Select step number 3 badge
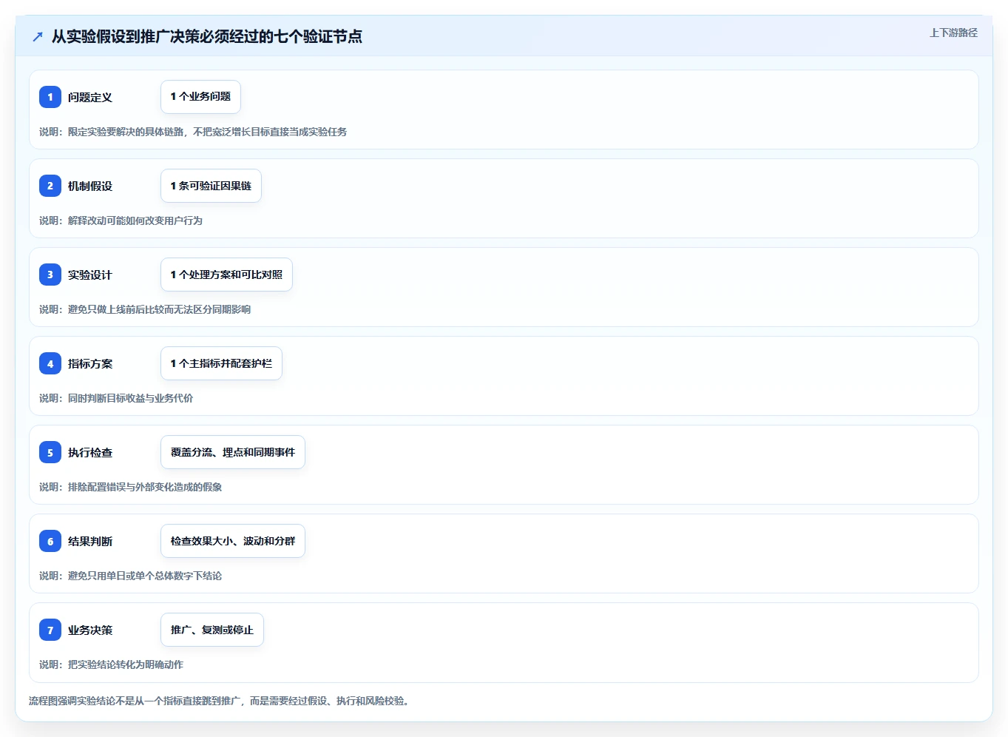Viewport: 1008px width, 737px height. click(50, 275)
